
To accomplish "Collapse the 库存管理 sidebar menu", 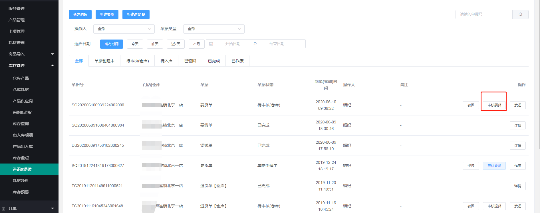I will tap(29, 65).
